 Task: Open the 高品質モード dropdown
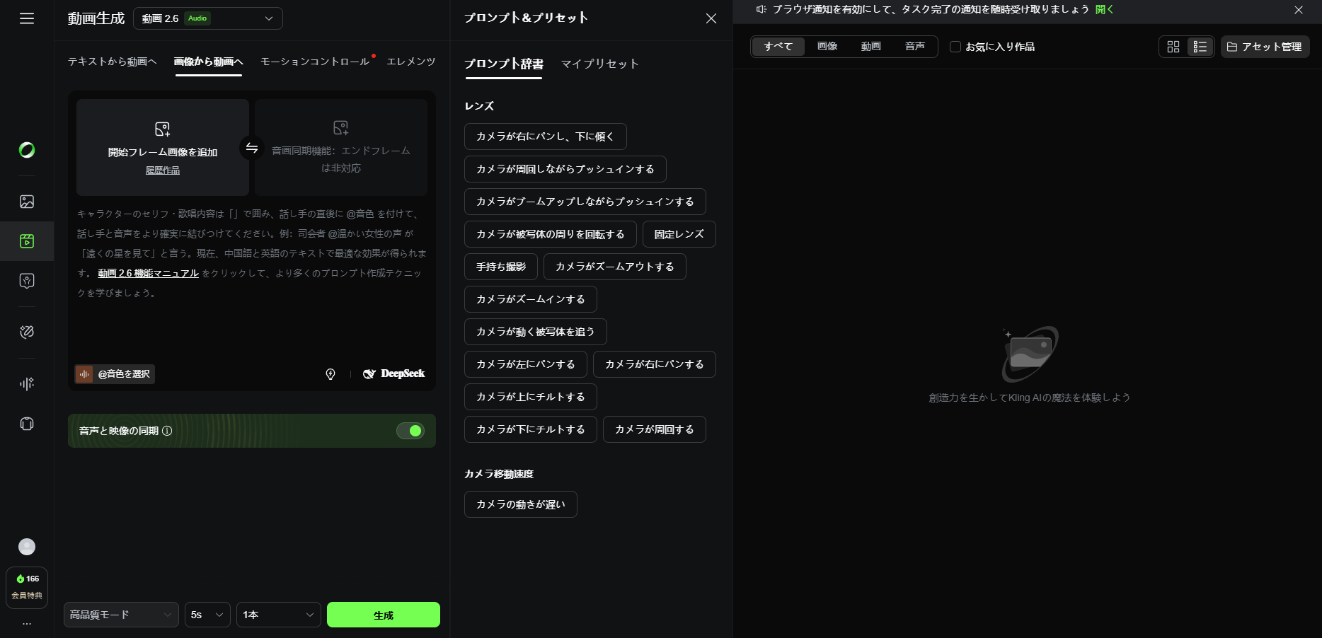pos(121,615)
